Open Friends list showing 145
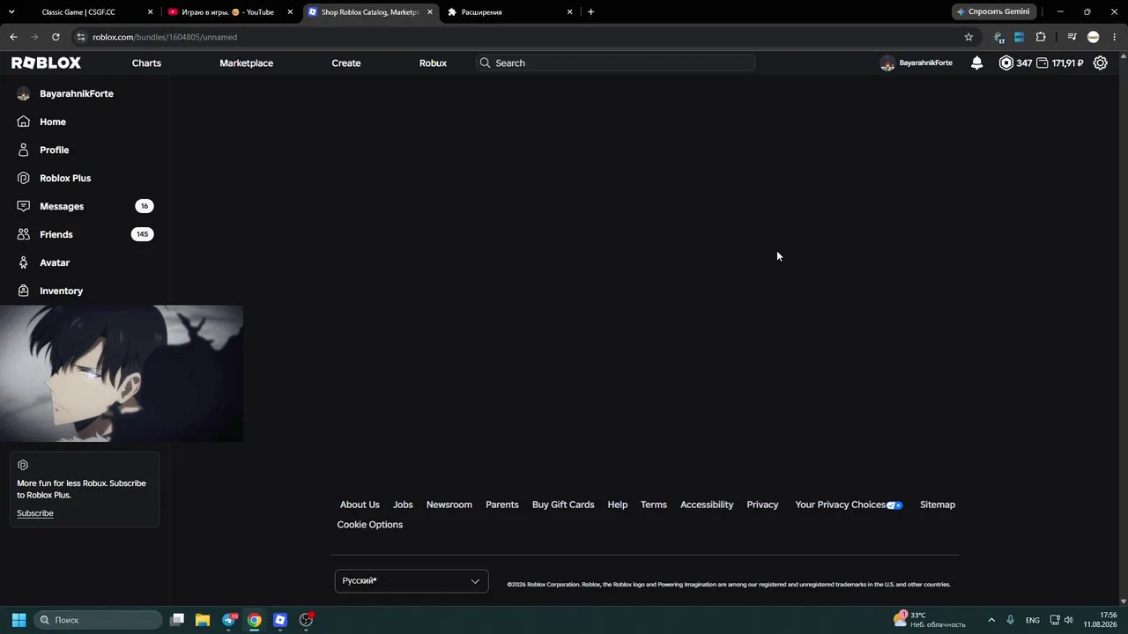1128x634 pixels. (85, 234)
